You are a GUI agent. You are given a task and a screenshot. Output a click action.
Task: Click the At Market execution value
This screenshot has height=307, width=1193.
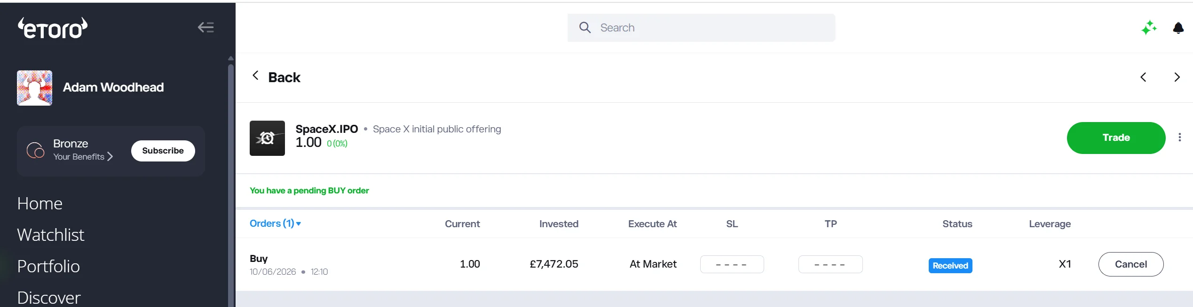click(653, 264)
